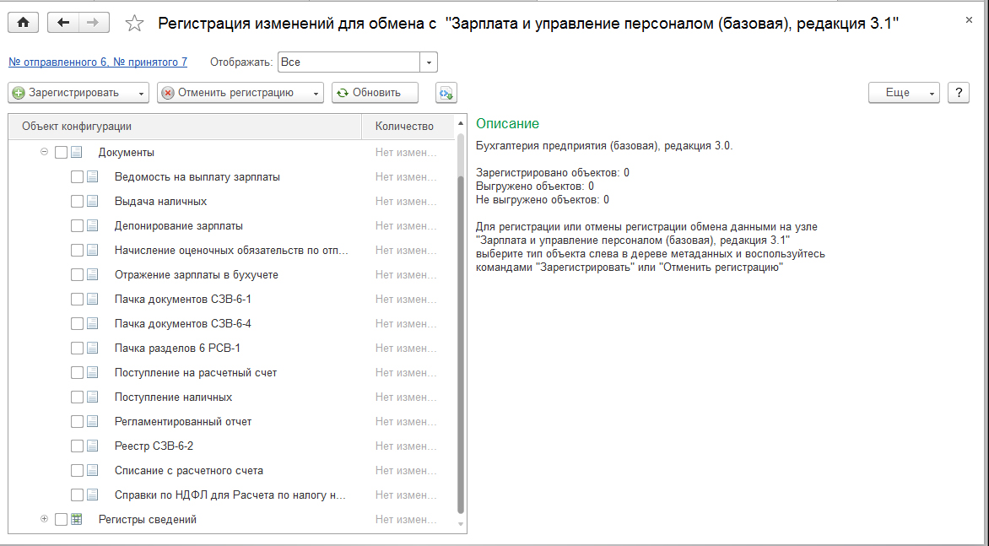Select the Выдача наличных row text

click(x=161, y=202)
